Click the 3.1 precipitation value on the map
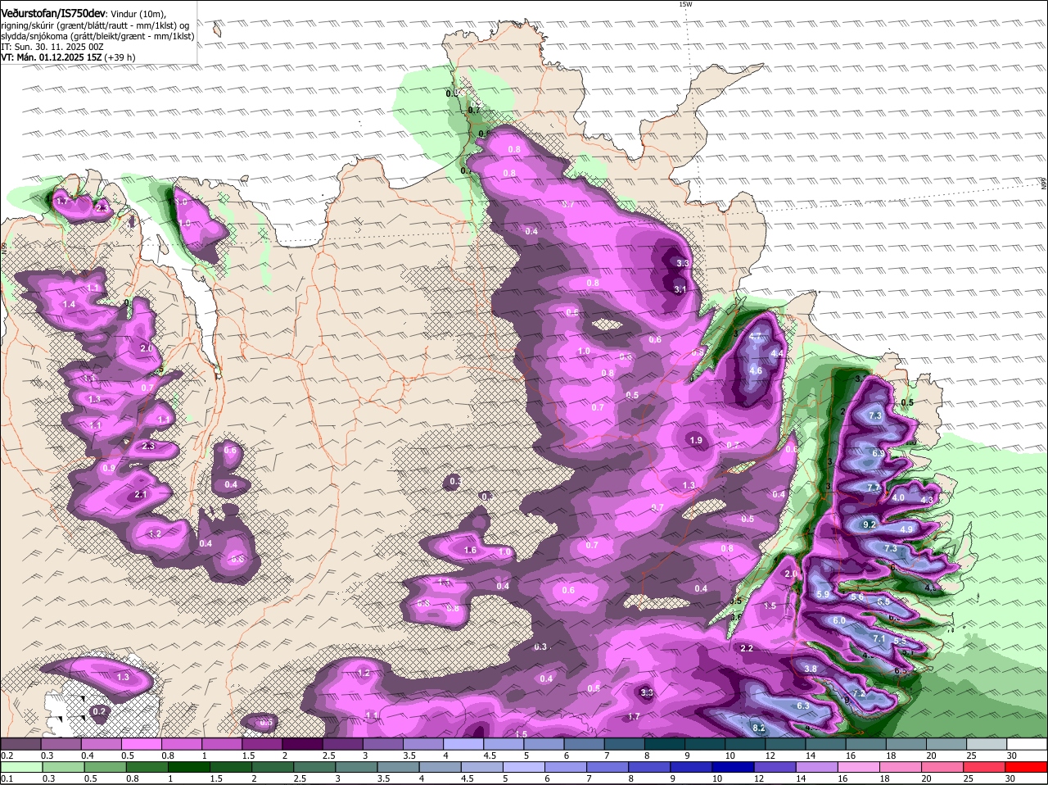Screen dimensions: 1048x785 tap(680, 289)
